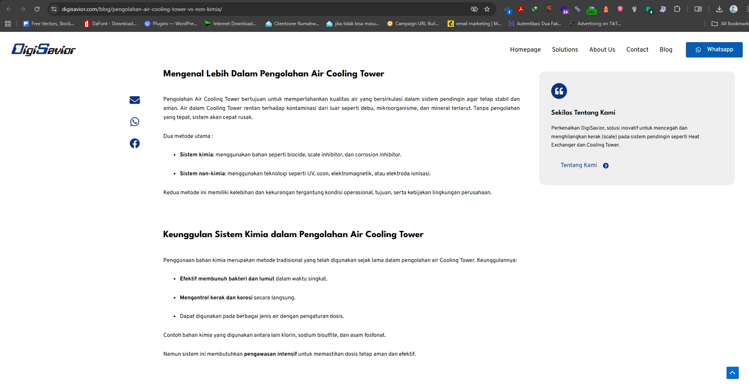Open All Bookmarks folder
The width and height of the screenshot is (749, 388).
730,24
